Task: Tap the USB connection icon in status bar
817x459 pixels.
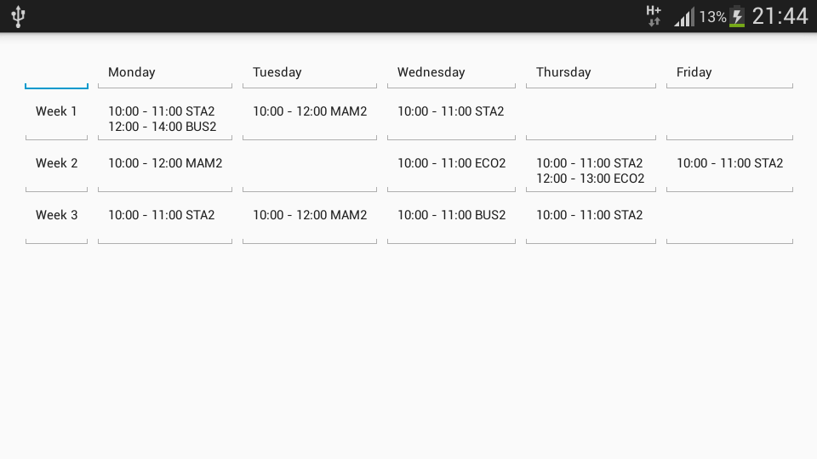Action: [x=18, y=16]
